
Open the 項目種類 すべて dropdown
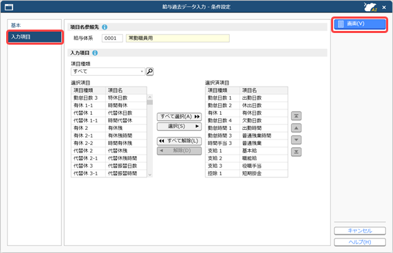tap(108, 71)
